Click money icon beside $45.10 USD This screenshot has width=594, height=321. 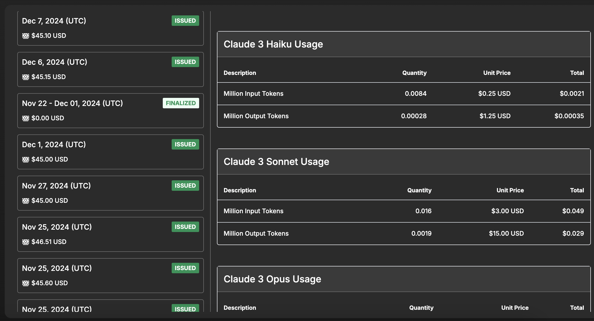coord(26,36)
